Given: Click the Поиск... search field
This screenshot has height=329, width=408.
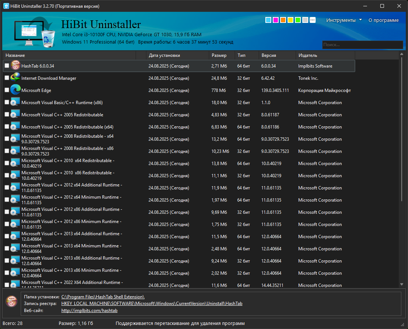Looking at the screenshot, I should point(363,45).
